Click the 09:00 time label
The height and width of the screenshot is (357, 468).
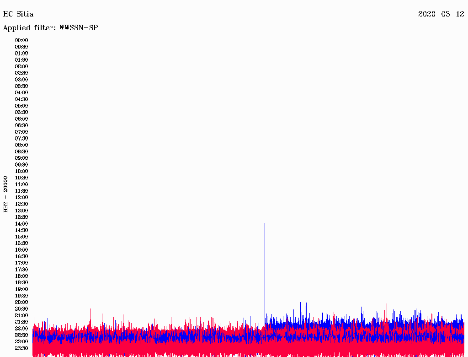pos(21,158)
